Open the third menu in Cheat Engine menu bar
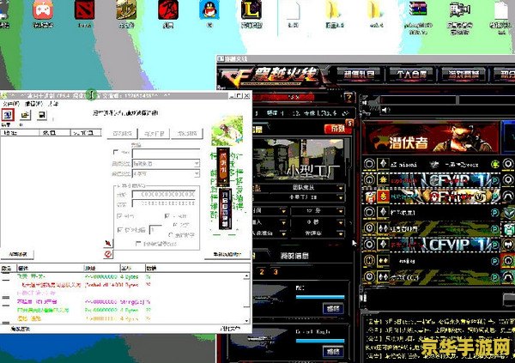 click(53, 104)
